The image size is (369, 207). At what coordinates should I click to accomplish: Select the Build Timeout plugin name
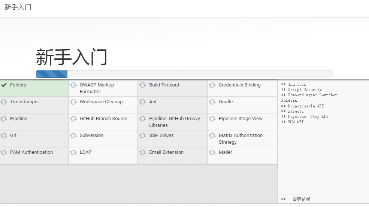[164, 85]
